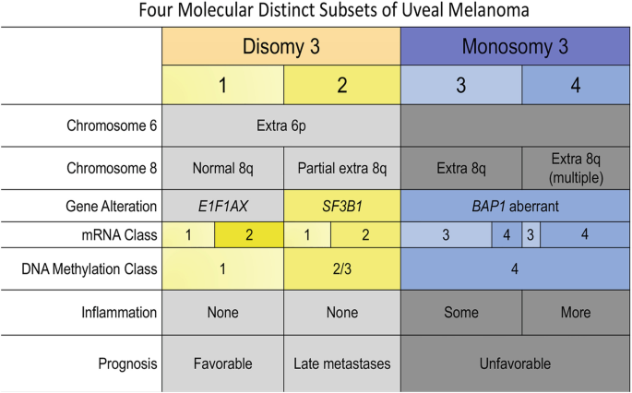632x393 pixels.
Task: Click the Some inflammation cell
Action: 460,313
